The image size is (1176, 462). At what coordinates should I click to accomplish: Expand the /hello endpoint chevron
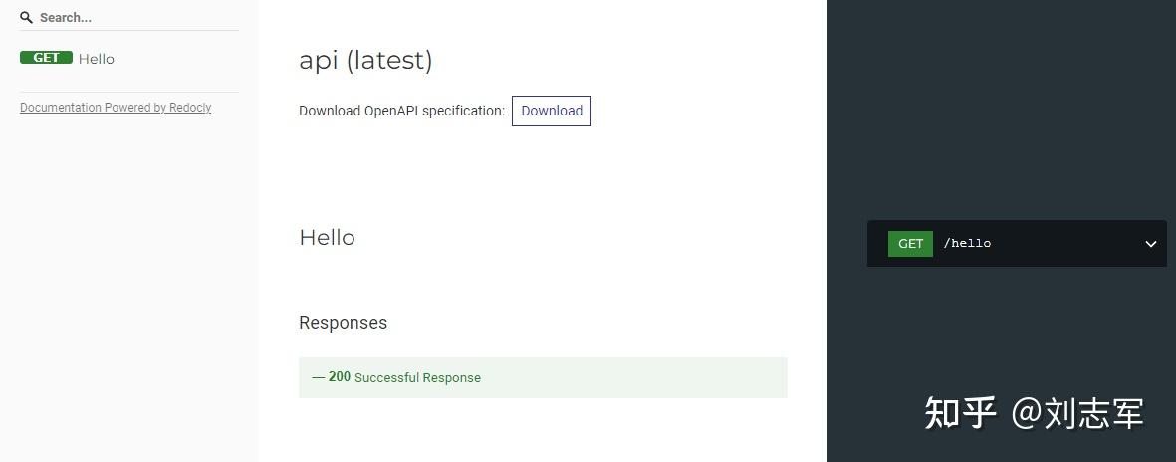click(x=1150, y=244)
